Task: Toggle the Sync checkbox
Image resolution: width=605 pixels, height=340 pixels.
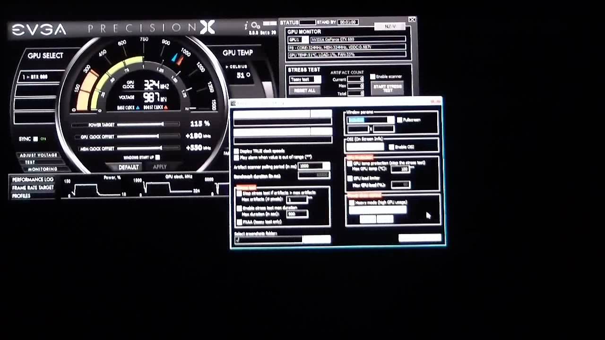Action: pos(35,139)
